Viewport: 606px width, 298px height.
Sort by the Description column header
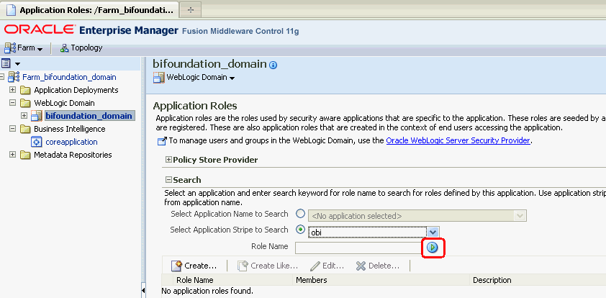[492, 280]
